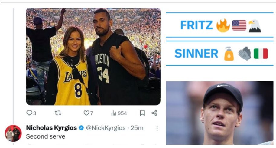
Task: Click the fire emoji next to FRITZ
Action: coord(223,25)
